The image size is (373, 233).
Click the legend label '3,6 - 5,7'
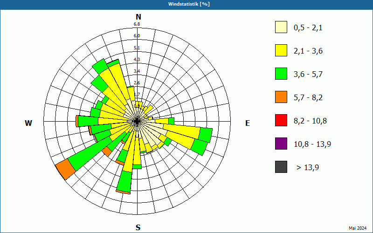(x=308, y=75)
